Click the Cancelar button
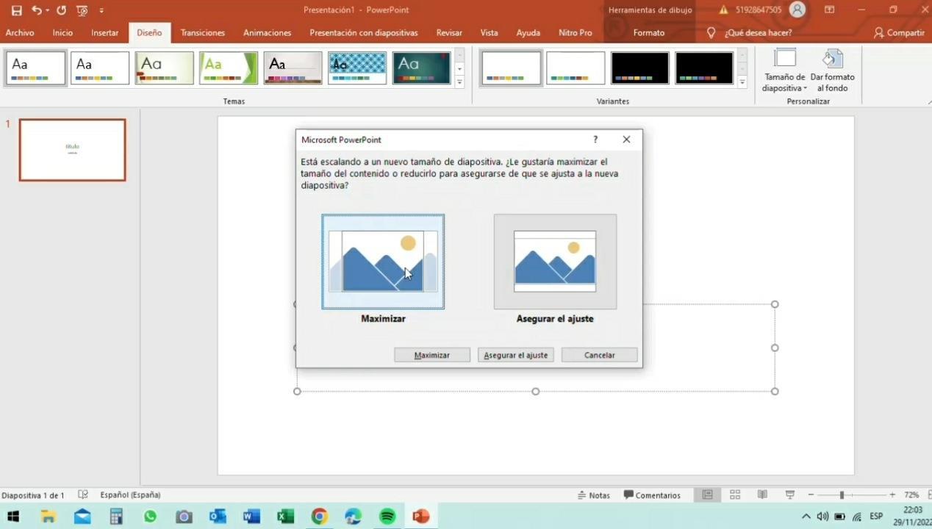 click(x=600, y=355)
